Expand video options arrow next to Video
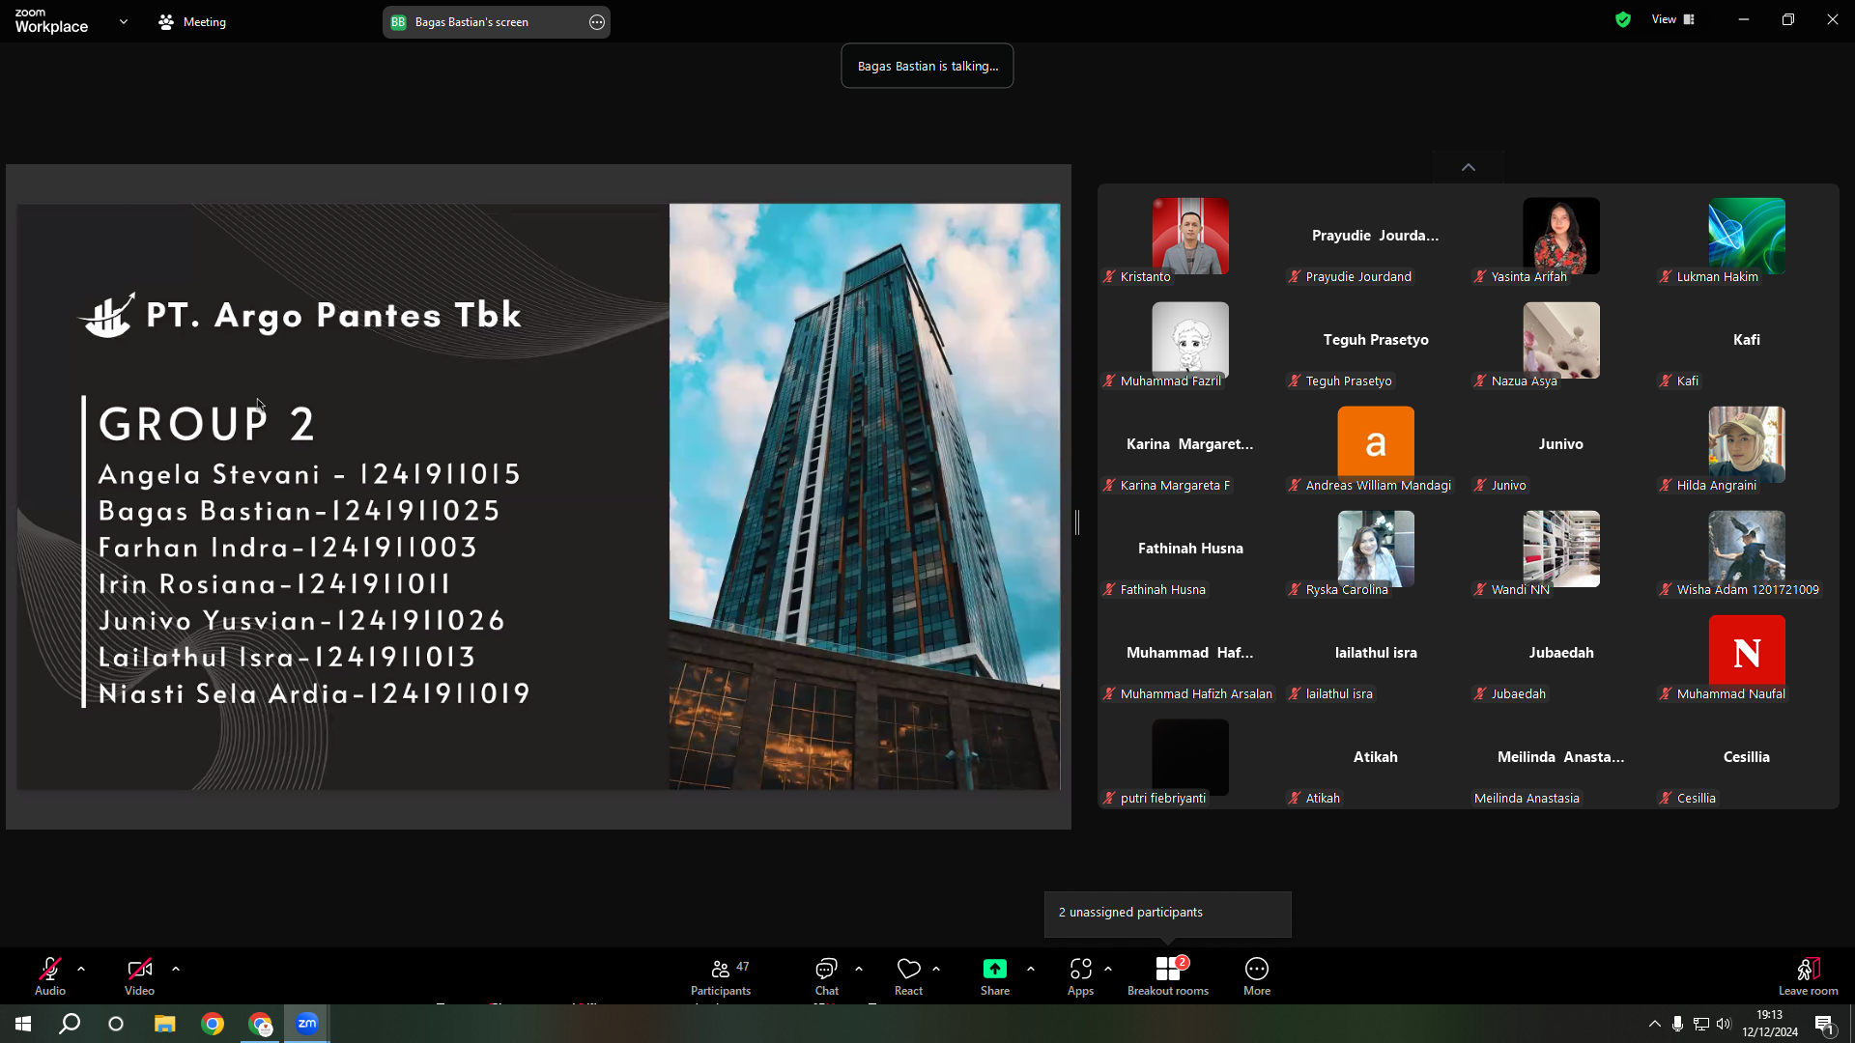The image size is (1855, 1043). pos(176,969)
